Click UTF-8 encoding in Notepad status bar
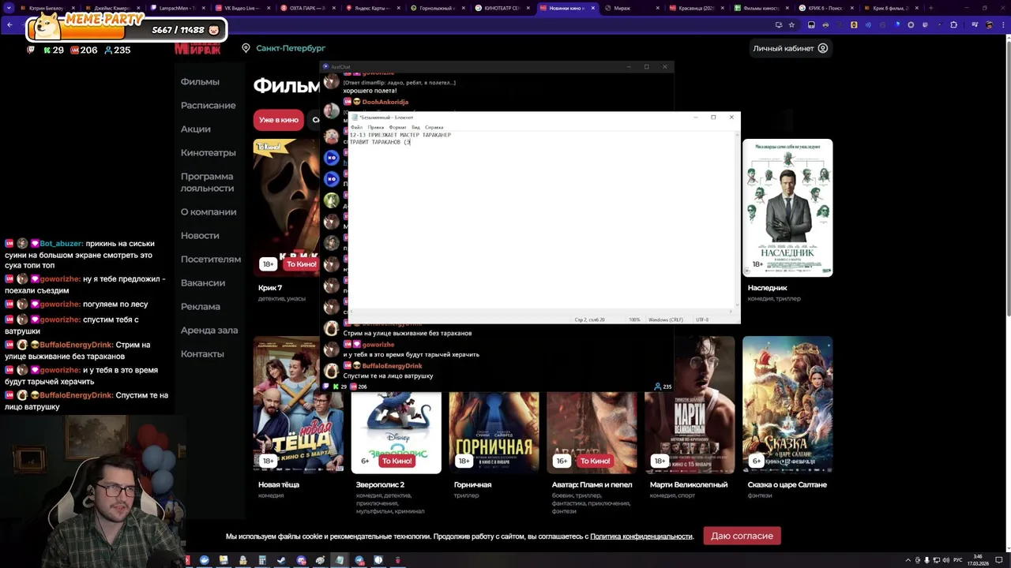The image size is (1011, 568). 702,319
